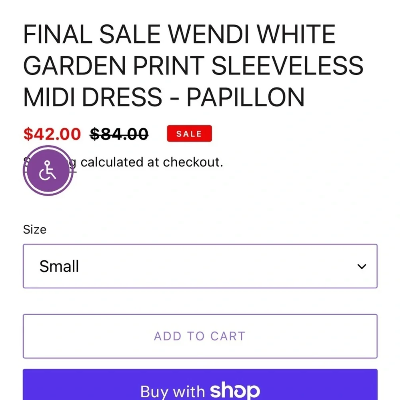Click the 'Buy with' text
This screenshot has height=400, width=400.
pos(173,391)
